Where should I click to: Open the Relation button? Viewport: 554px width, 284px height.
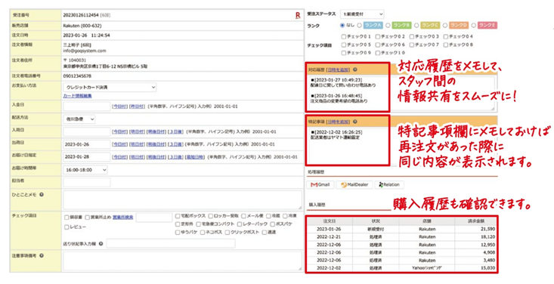tap(389, 185)
